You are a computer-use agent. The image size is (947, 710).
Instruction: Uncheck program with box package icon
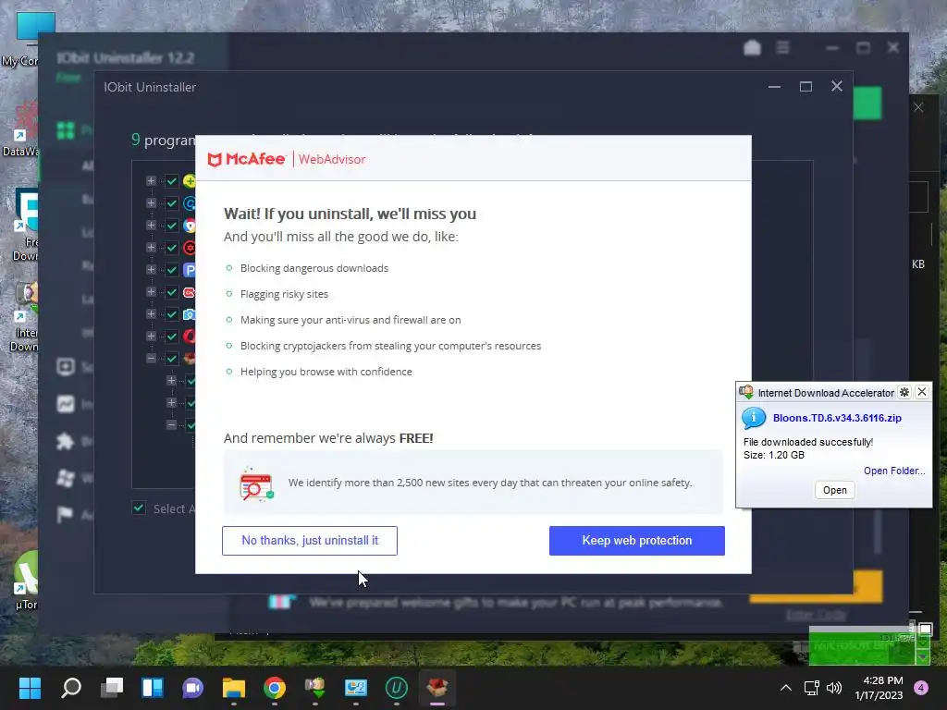click(171, 359)
